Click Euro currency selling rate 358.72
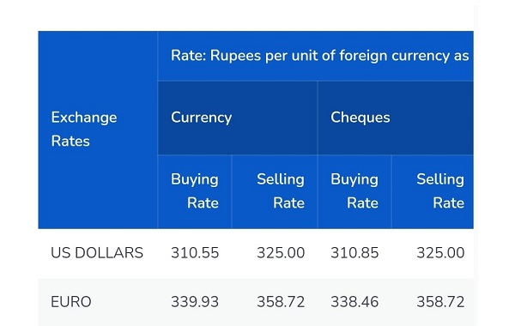The image size is (515, 326). [281, 302]
